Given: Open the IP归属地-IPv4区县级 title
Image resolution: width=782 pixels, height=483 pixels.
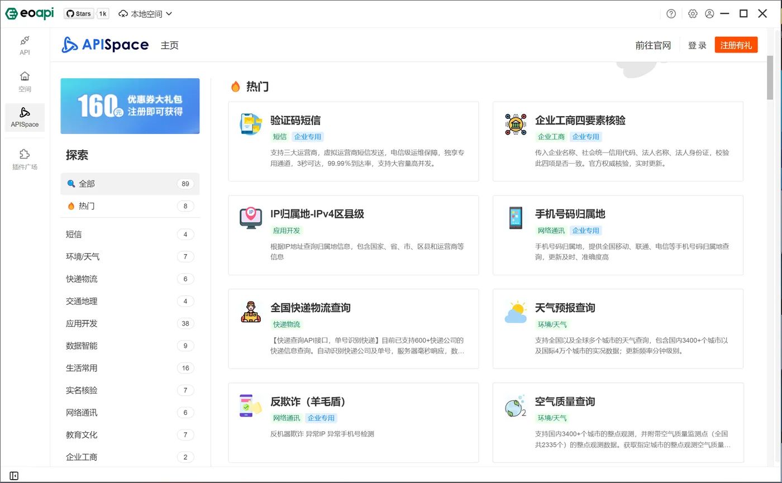Looking at the screenshot, I should pos(317,214).
